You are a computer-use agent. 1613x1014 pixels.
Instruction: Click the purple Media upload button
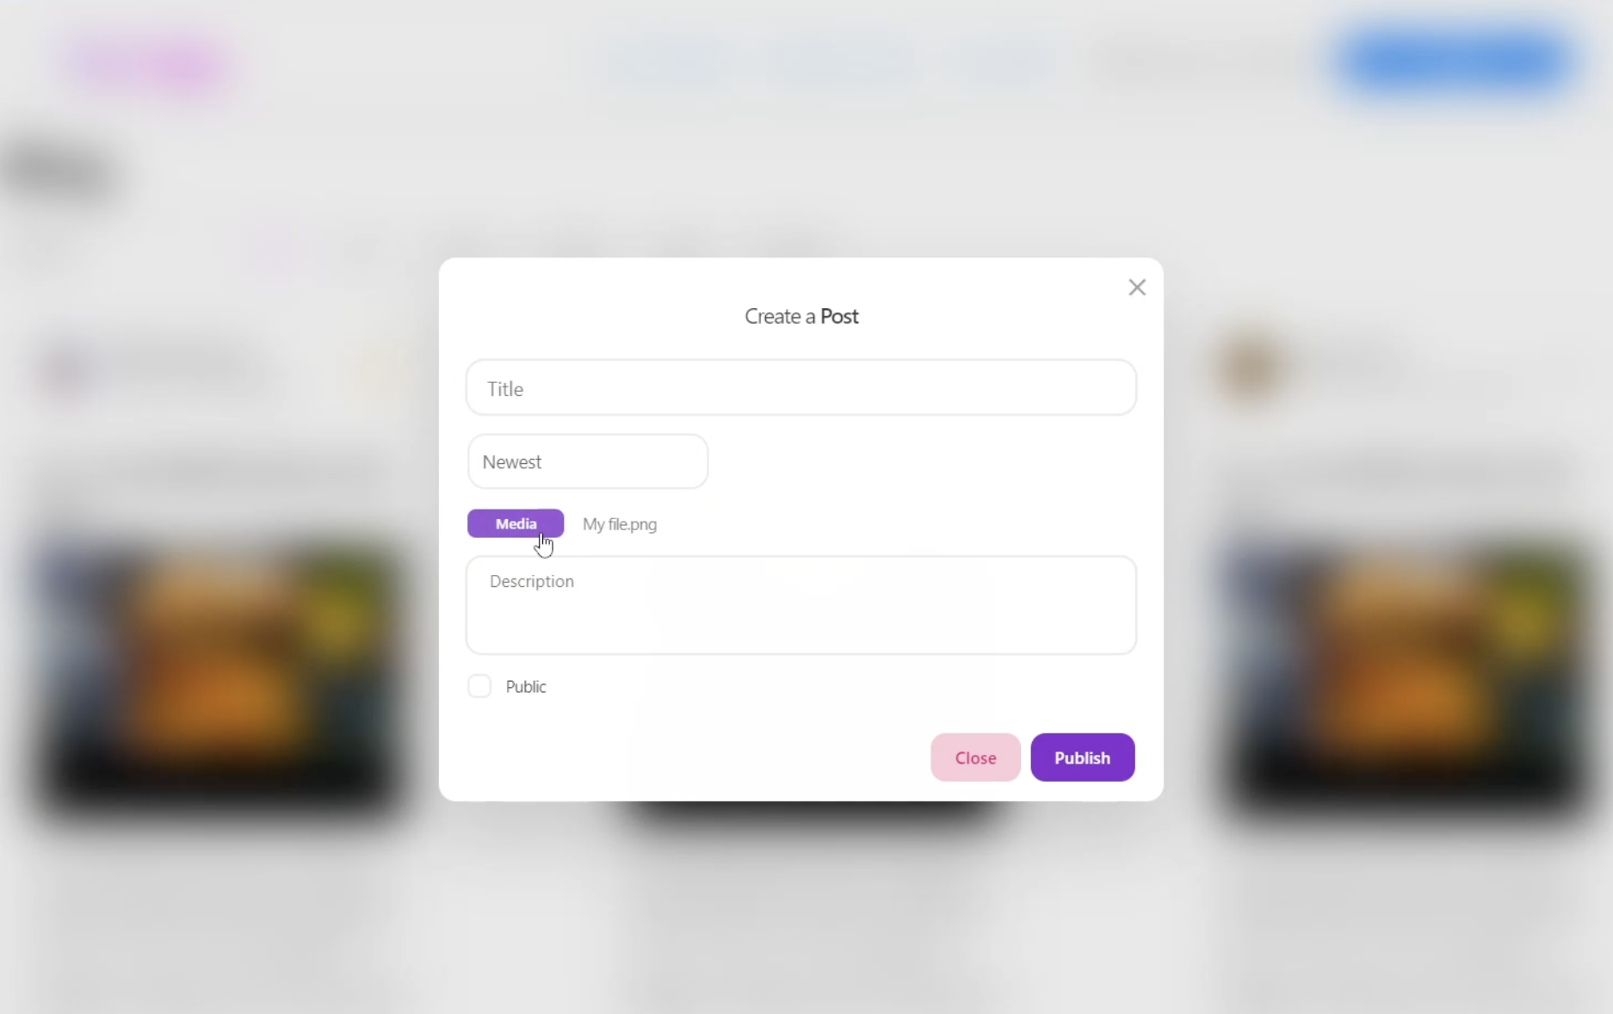516,523
